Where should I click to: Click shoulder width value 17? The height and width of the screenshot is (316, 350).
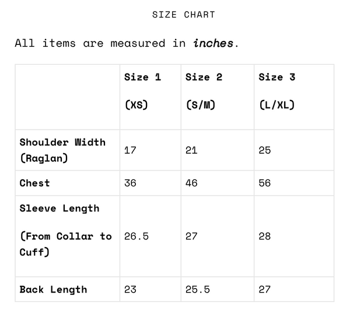tap(130, 150)
